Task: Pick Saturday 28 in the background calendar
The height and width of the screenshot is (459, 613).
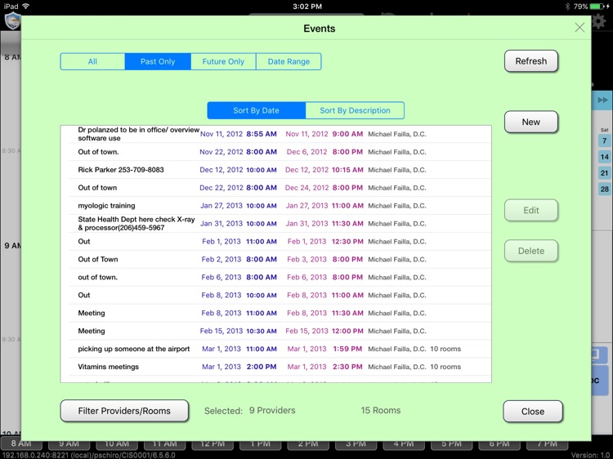Action: (x=604, y=189)
